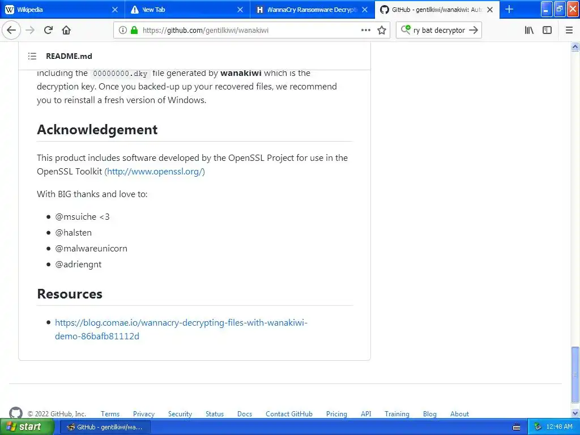580x435 pixels.
Task: Open the Security footer link
Action: tap(180, 414)
